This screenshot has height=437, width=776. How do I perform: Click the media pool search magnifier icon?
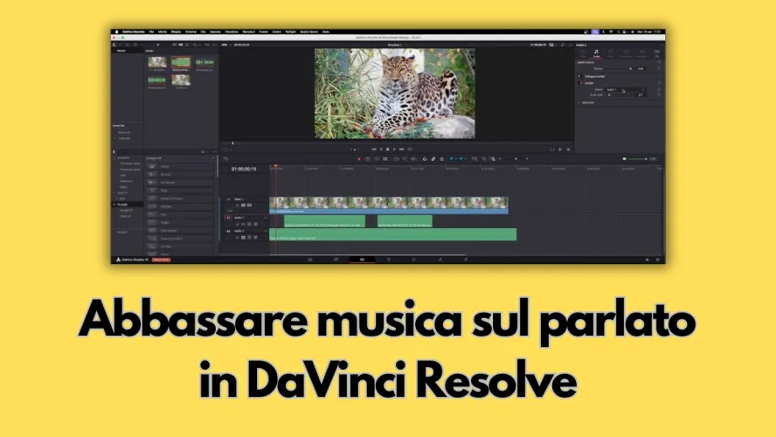tap(195, 45)
